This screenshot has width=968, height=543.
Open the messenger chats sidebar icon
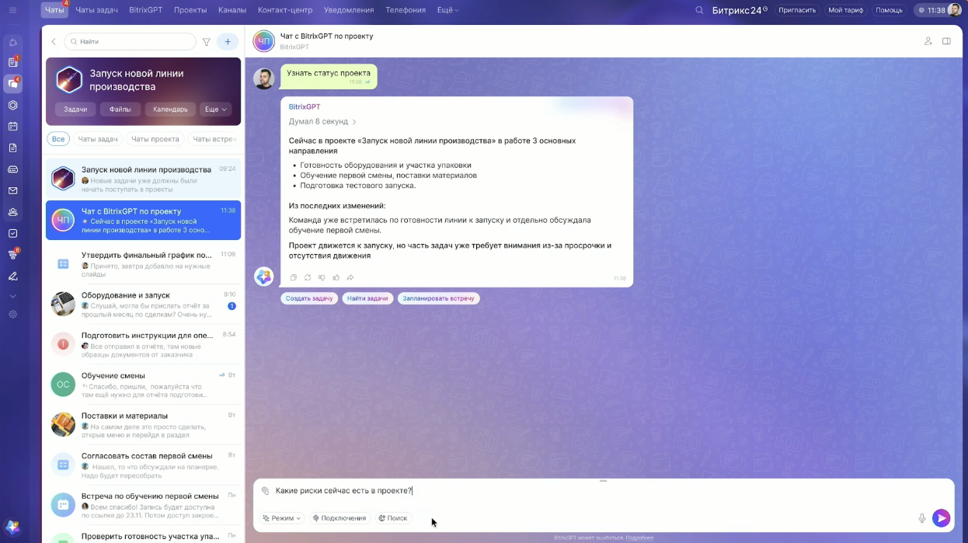tap(12, 83)
